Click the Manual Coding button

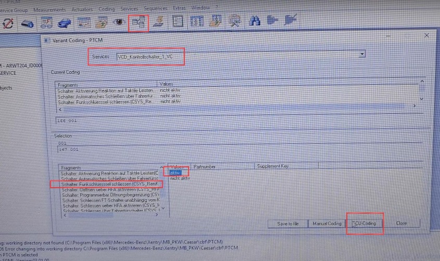point(327,224)
